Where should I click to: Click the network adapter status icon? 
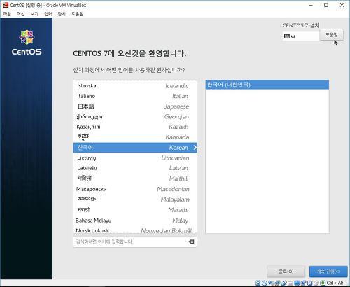point(277,283)
